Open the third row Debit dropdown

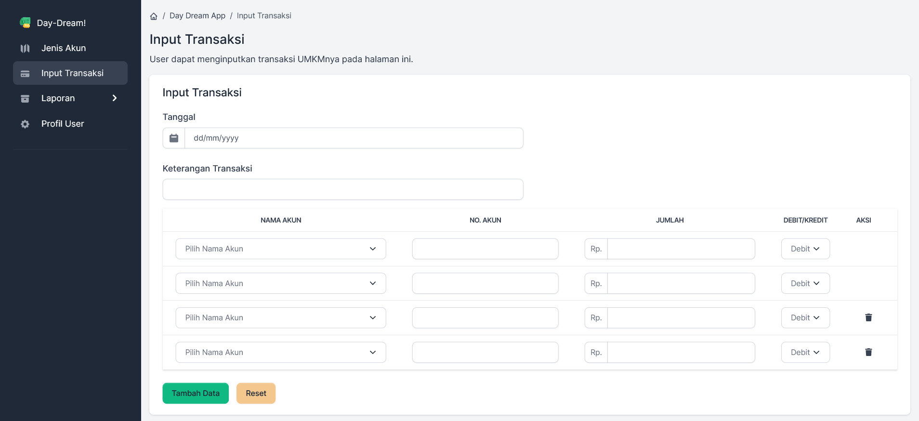tap(805, 318)
